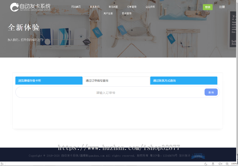Open the sidebar panel icon at bottom left

click(3, 164)
